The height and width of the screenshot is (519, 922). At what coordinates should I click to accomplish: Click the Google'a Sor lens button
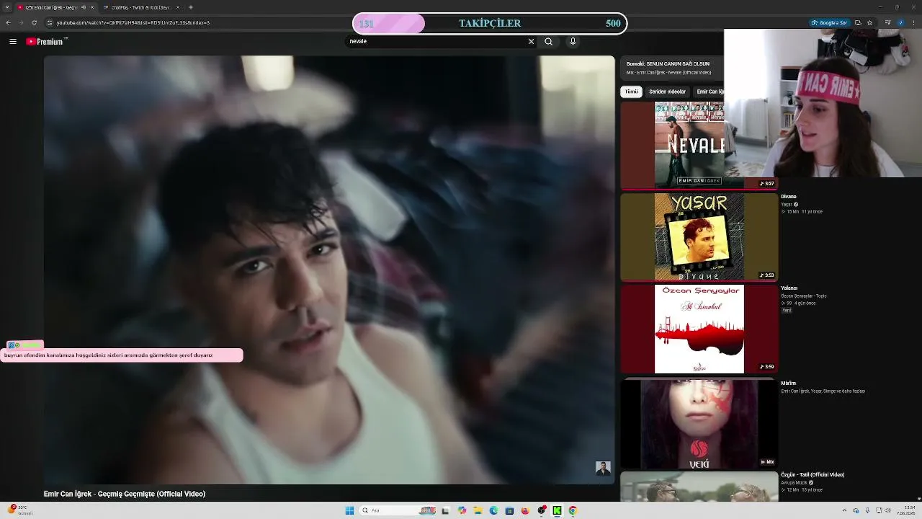829,22
